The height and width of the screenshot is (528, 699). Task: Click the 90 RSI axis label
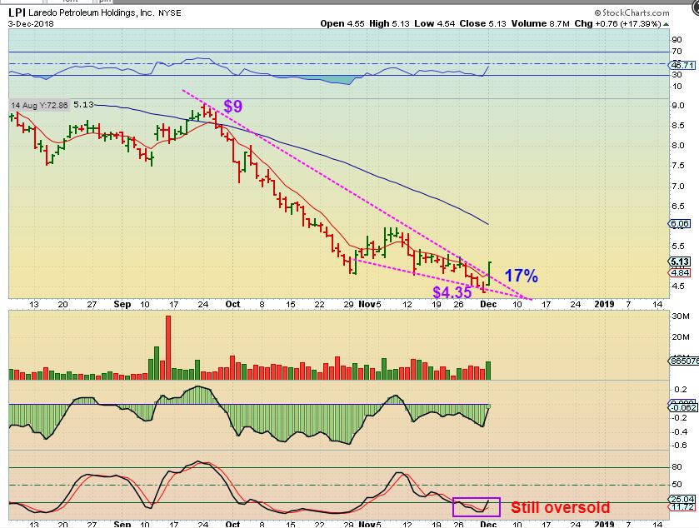[x=677, y=40]
